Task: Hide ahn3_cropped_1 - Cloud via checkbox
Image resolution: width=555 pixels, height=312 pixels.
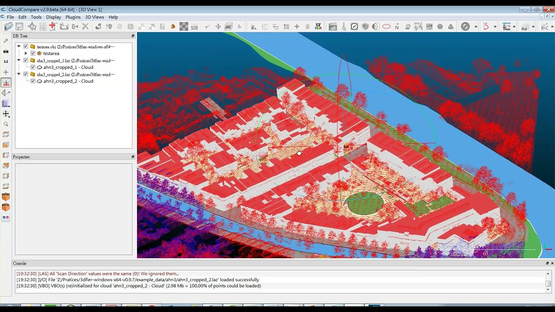Action: (33, 67)
